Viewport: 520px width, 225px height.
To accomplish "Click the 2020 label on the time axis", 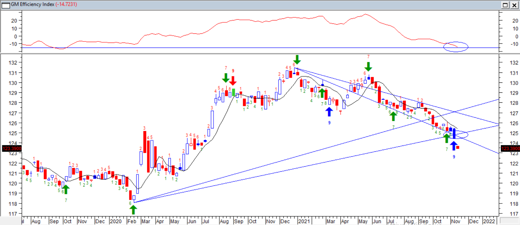I will pyautogui.click(x=116, y=221).
